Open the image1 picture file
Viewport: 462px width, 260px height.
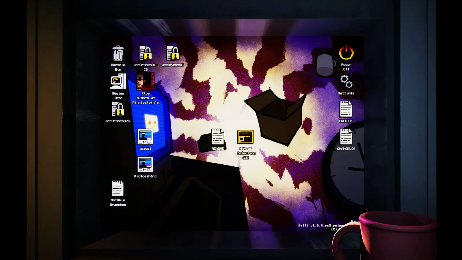coord(145,137)
